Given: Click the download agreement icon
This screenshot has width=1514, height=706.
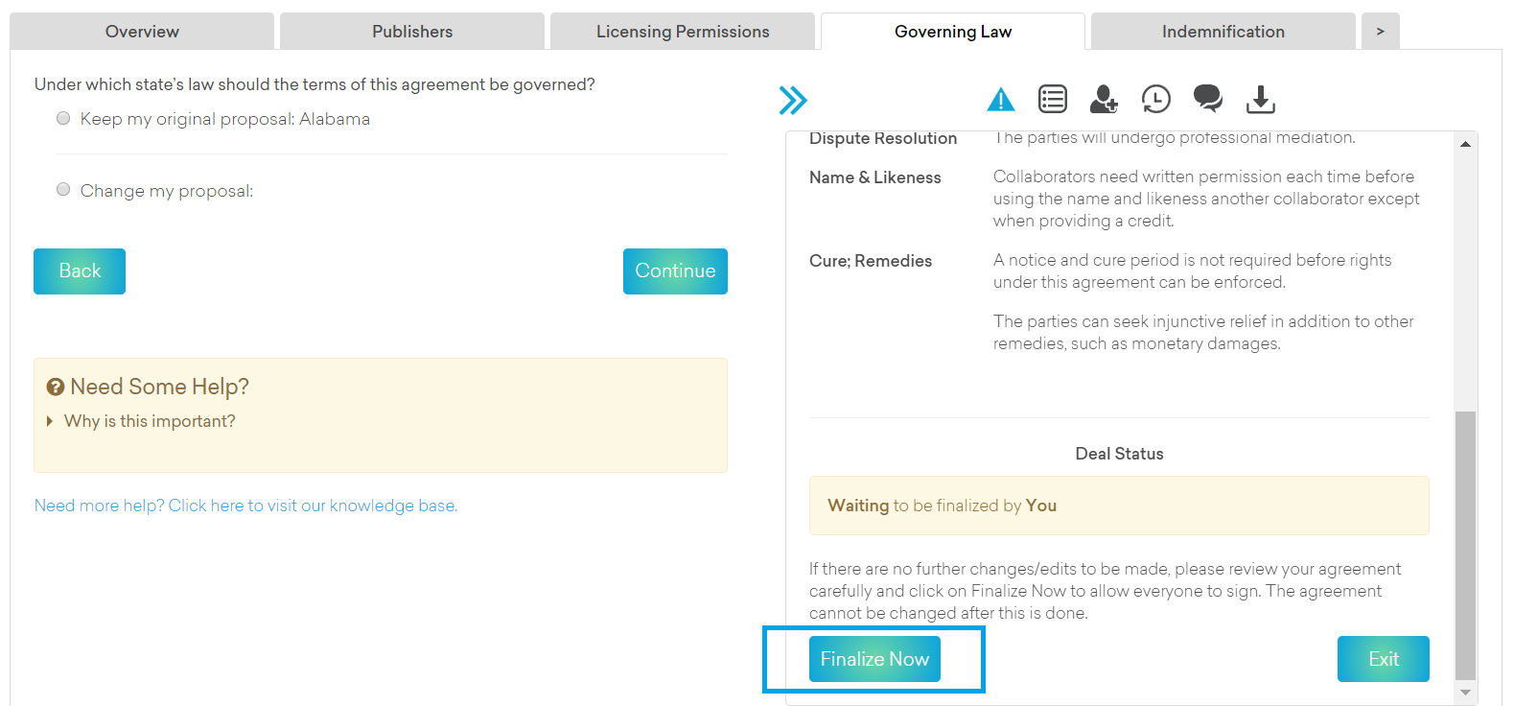Looking at the screenshot, I should (x=1260, y=99).
